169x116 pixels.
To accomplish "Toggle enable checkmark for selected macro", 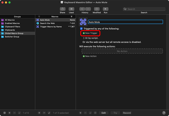I will pyautogui.click(x=49, y=113).
